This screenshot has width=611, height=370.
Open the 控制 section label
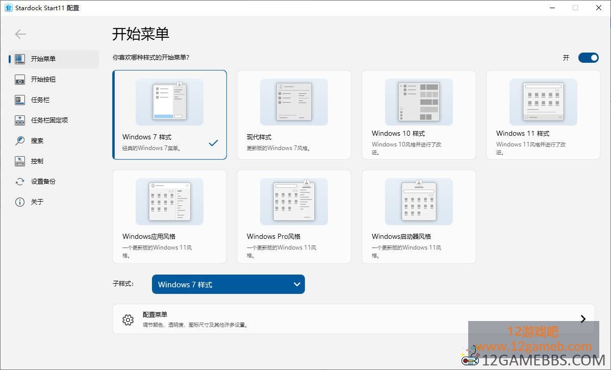point(37,161)
